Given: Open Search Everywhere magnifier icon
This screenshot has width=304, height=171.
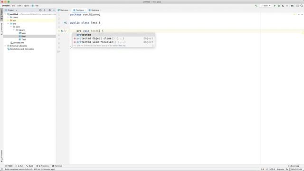Looking at the screenshot, I should tap(302, 6).
